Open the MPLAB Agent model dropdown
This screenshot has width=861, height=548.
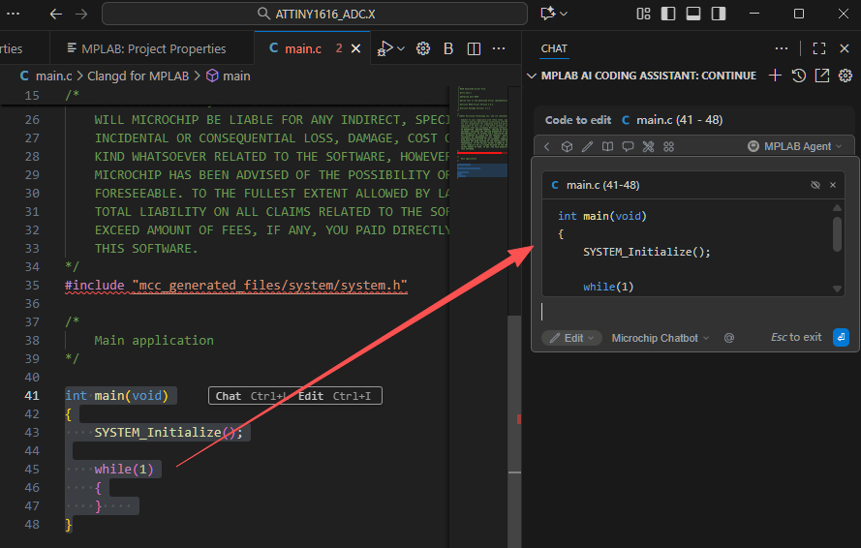(794, 146)
